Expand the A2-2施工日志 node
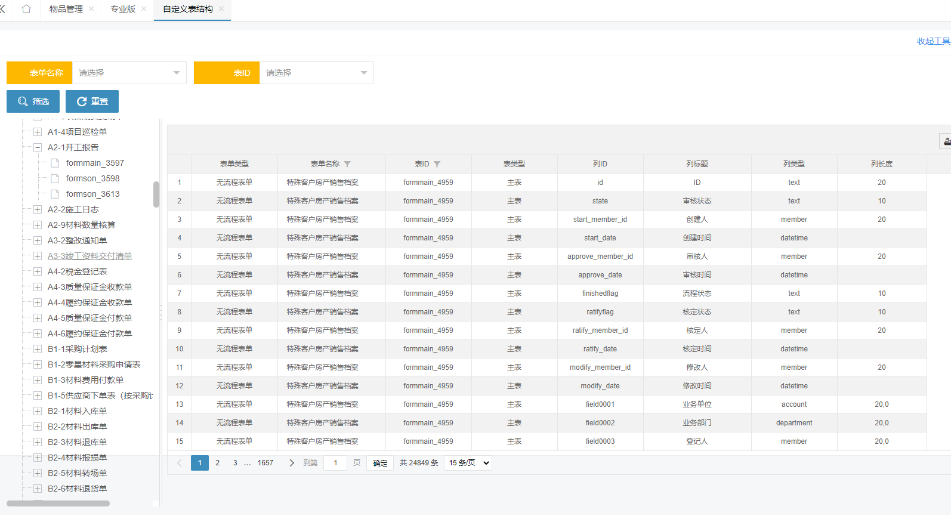This screenshot has height=516, width=951. (x=38, y=209)
